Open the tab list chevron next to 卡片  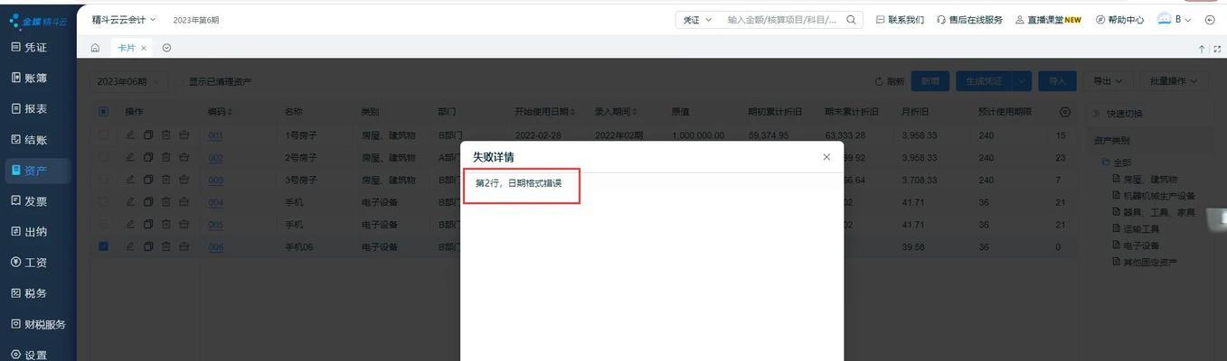[166, 48]
